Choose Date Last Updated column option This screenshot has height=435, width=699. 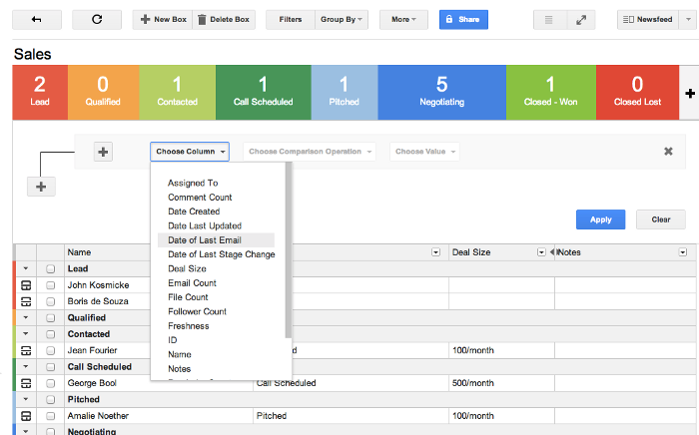[x=205, y=225]
